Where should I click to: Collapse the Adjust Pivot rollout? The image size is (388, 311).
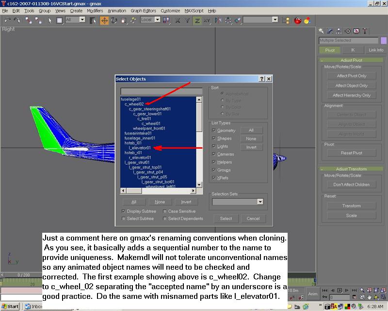click(x=351, y=60)
